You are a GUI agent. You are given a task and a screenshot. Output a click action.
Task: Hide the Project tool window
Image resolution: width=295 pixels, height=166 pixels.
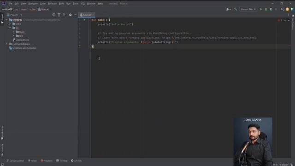click(75, 15)
